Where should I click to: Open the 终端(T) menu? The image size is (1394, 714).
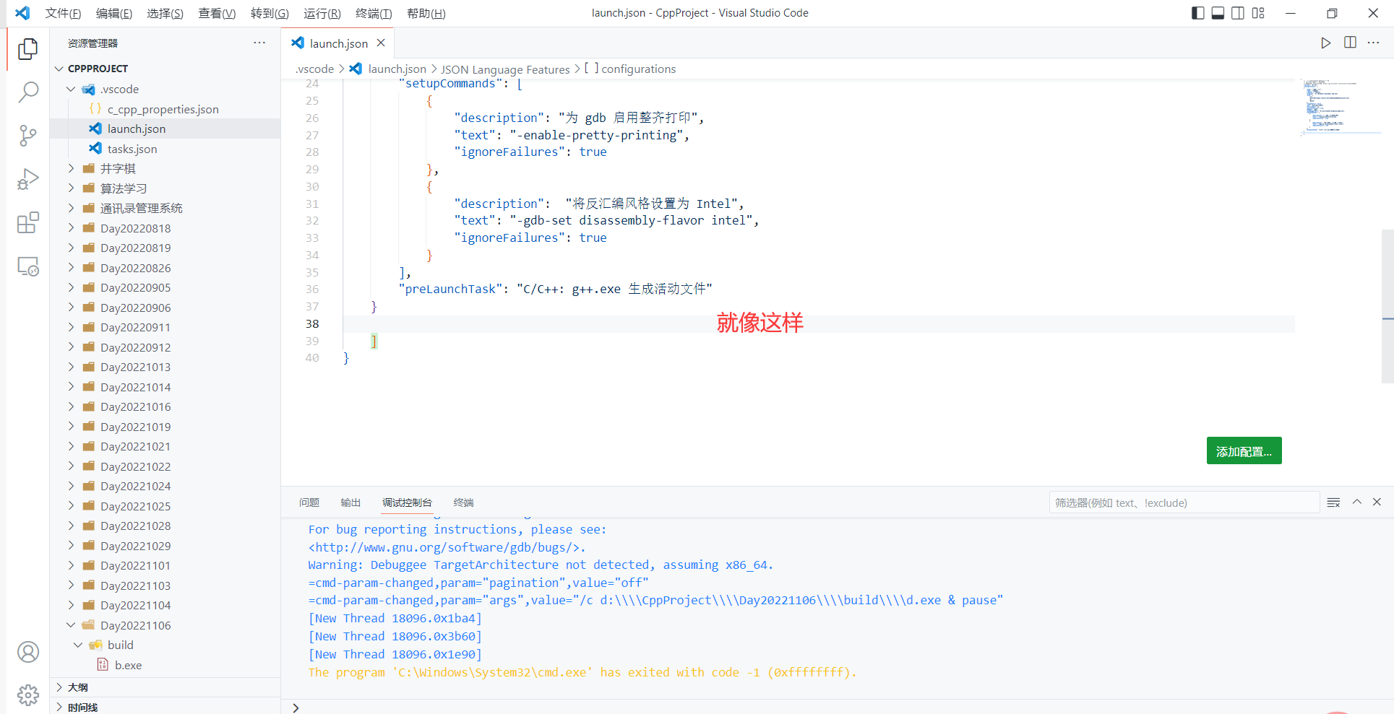[x=374, y=13]
